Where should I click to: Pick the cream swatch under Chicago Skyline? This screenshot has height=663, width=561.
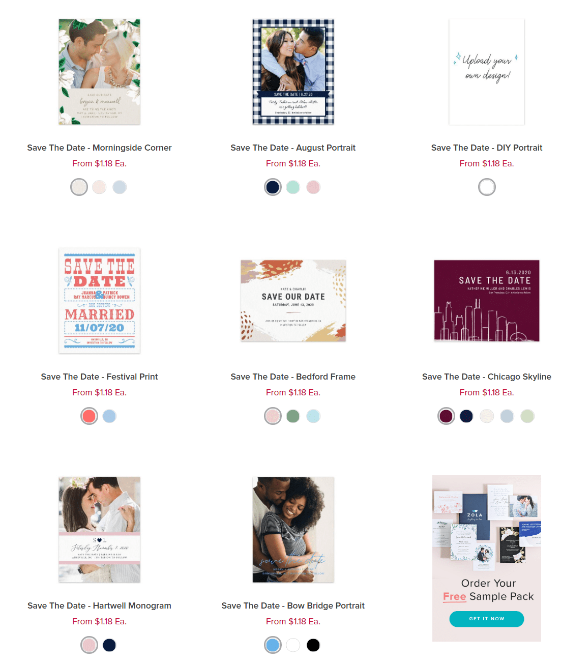pos(487,416)
